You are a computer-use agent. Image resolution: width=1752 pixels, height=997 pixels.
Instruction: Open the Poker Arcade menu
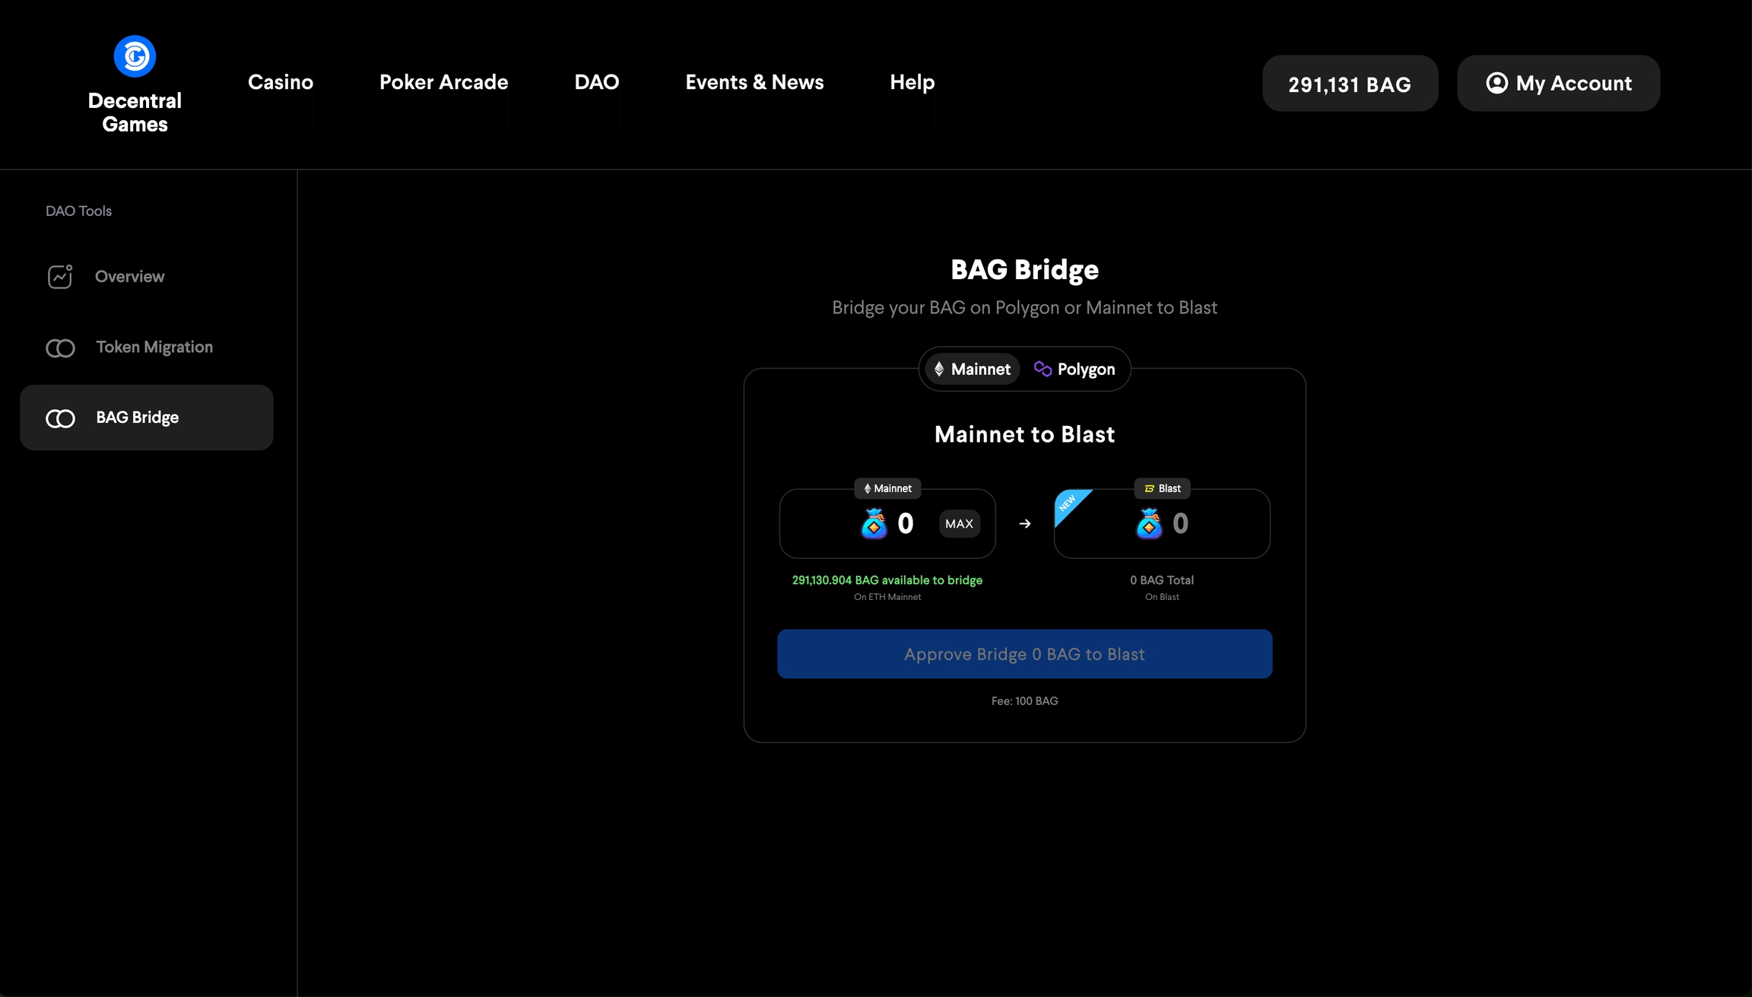coord(443,82)
